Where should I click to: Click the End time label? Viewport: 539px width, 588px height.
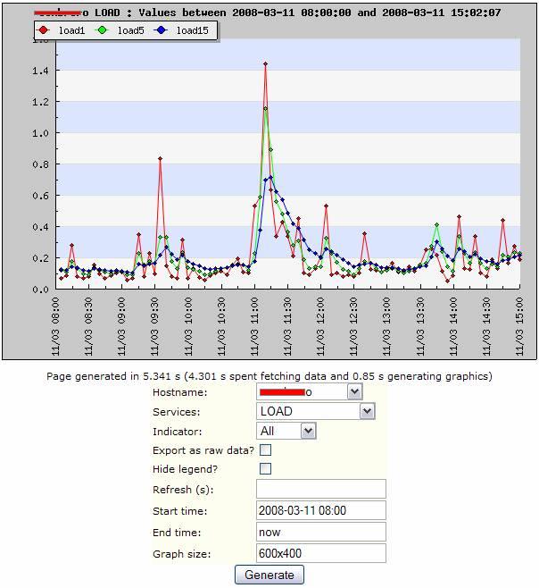coord(177,533)
